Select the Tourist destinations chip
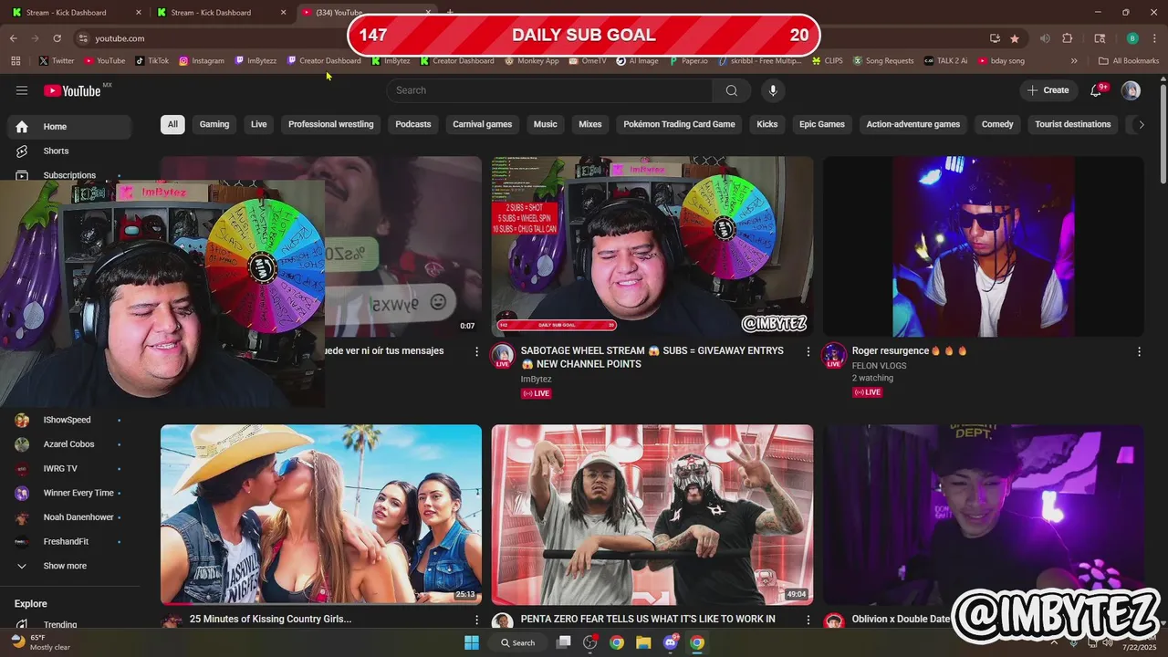This screenshot has height=657, width=1168. (x=1073, y=124)
